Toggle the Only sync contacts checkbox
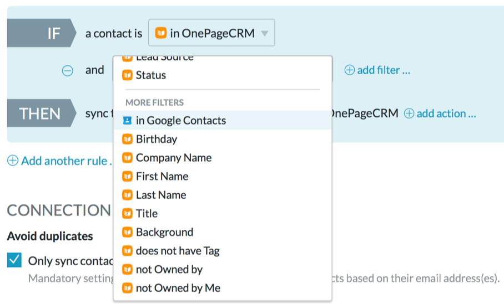Viewport: 504px width, 304px height. point(14,260)
